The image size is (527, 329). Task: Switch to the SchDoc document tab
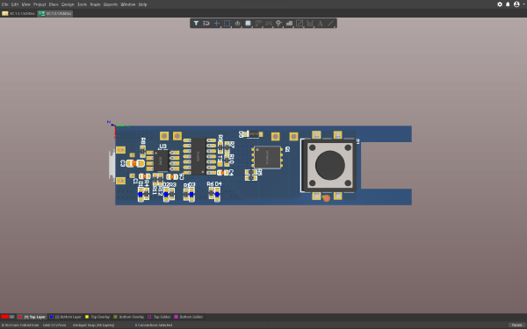[18, 13]
